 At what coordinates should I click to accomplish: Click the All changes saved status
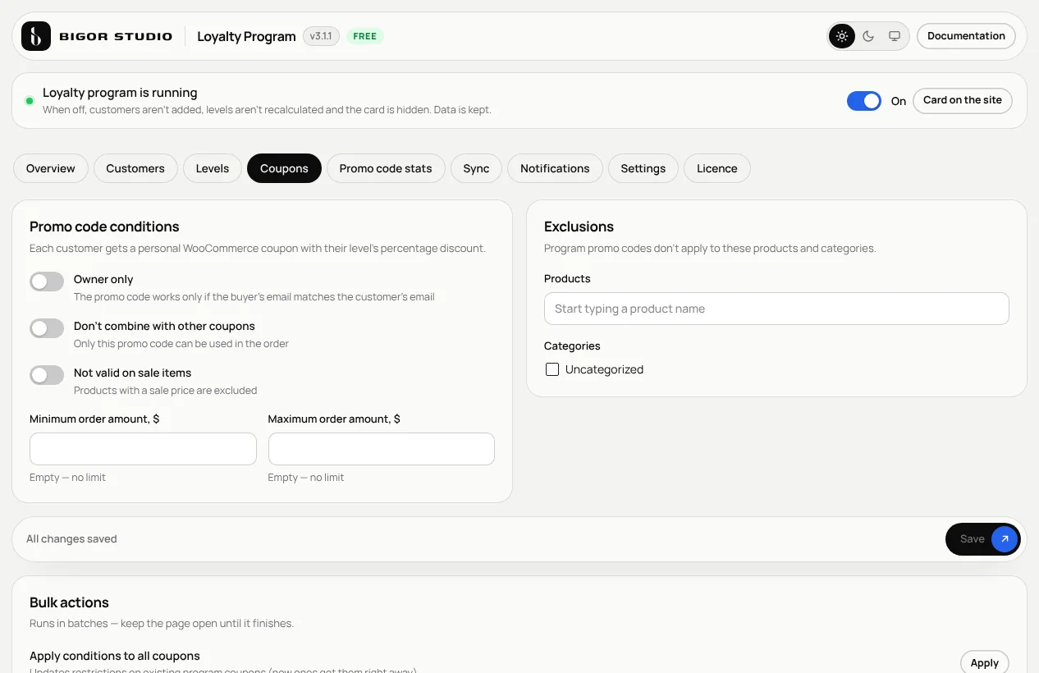coord(71,539)
